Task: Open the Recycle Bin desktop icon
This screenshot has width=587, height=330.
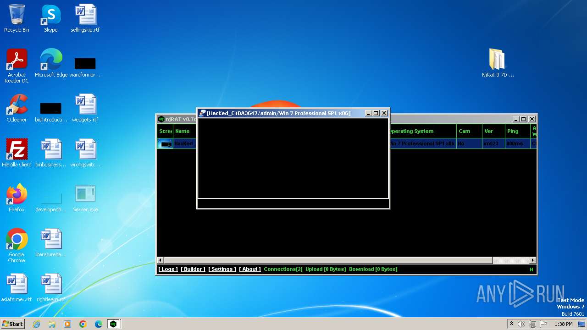Action: coord(17,18)
